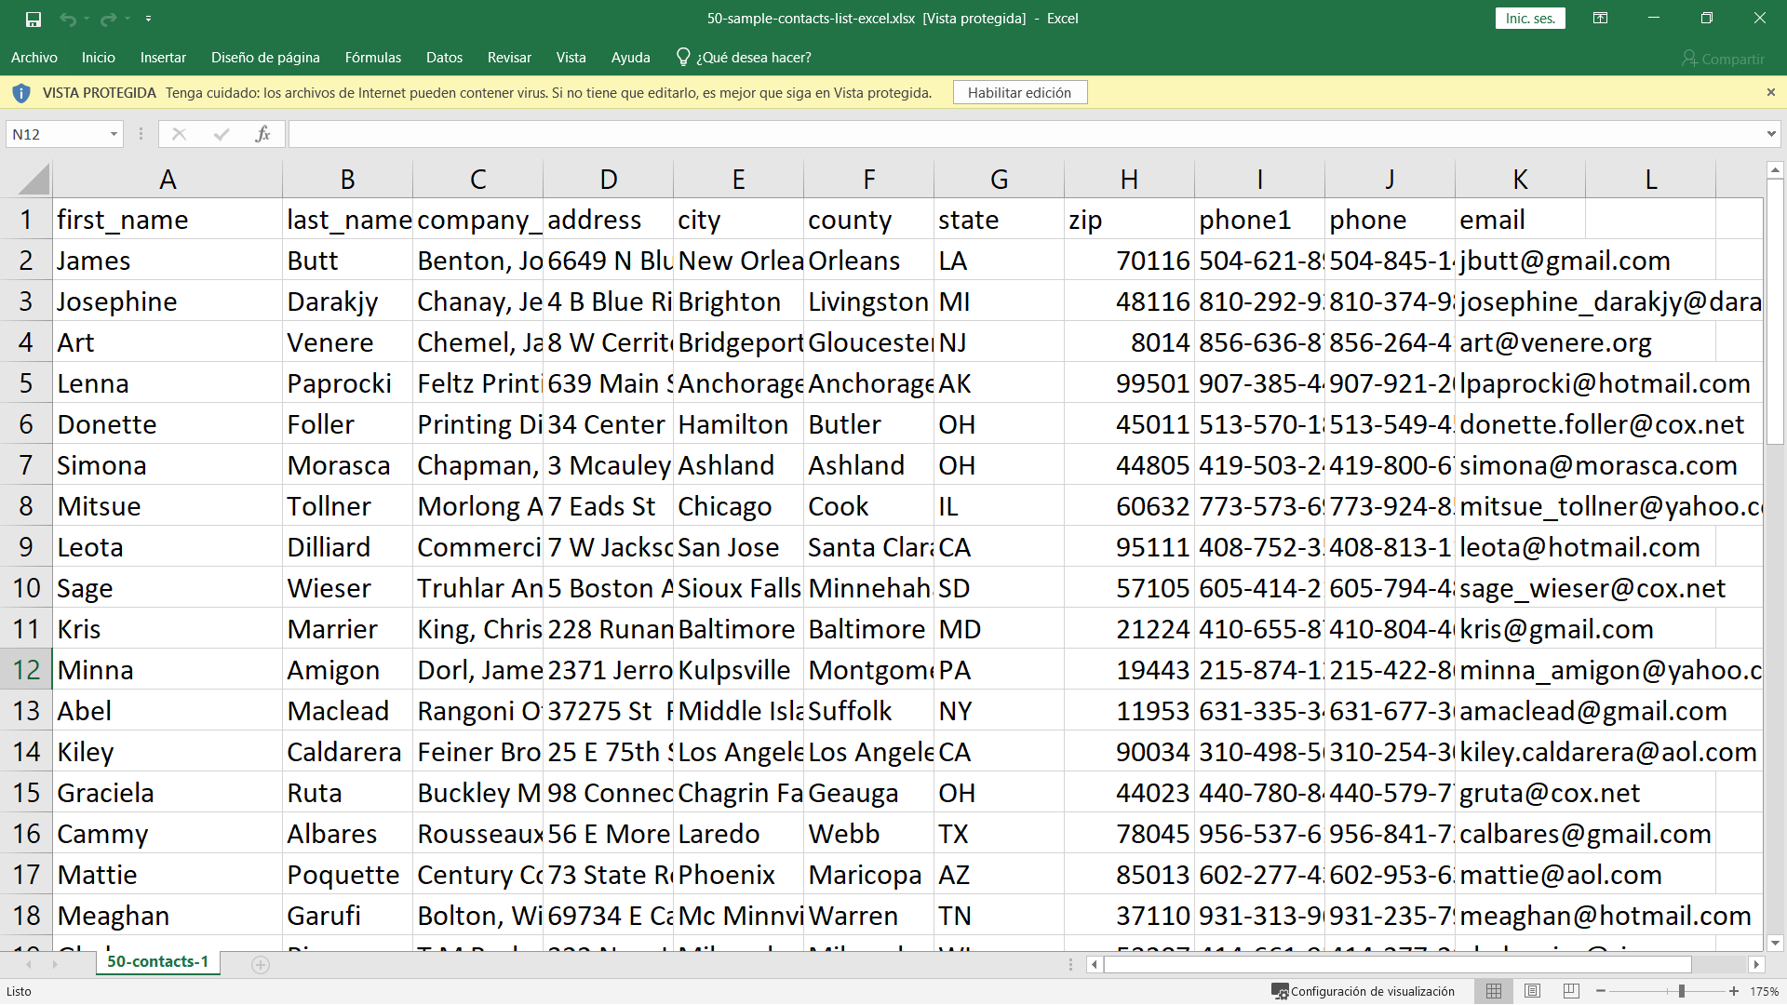Image resolution: width=1787 pixels, height=1005 pixels.
Task: Click the ¿Qué desea hacer? search box
Action: click(x=754, y=58)
